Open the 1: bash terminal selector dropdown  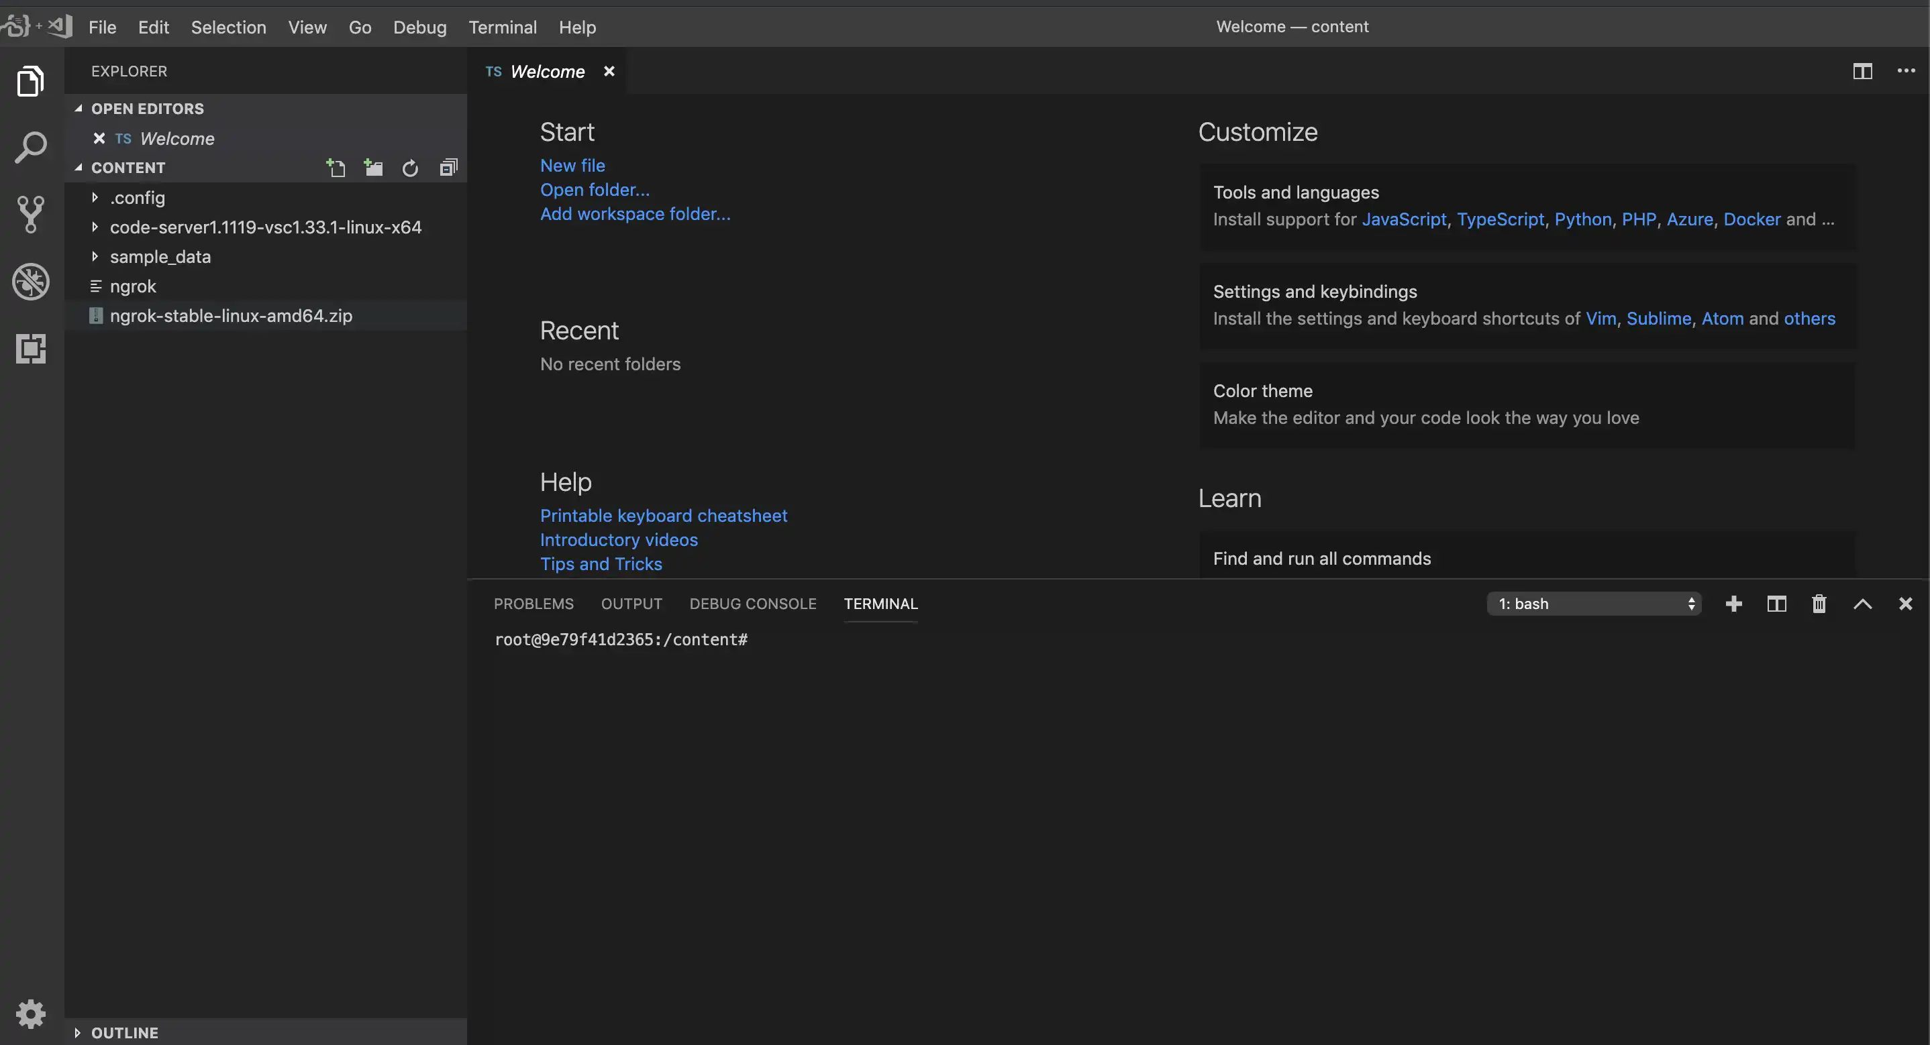pos(1594,604)
